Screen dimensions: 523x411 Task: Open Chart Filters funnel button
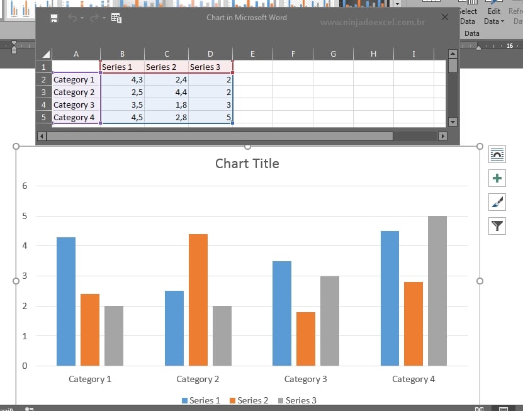click(x=497, y=226)
